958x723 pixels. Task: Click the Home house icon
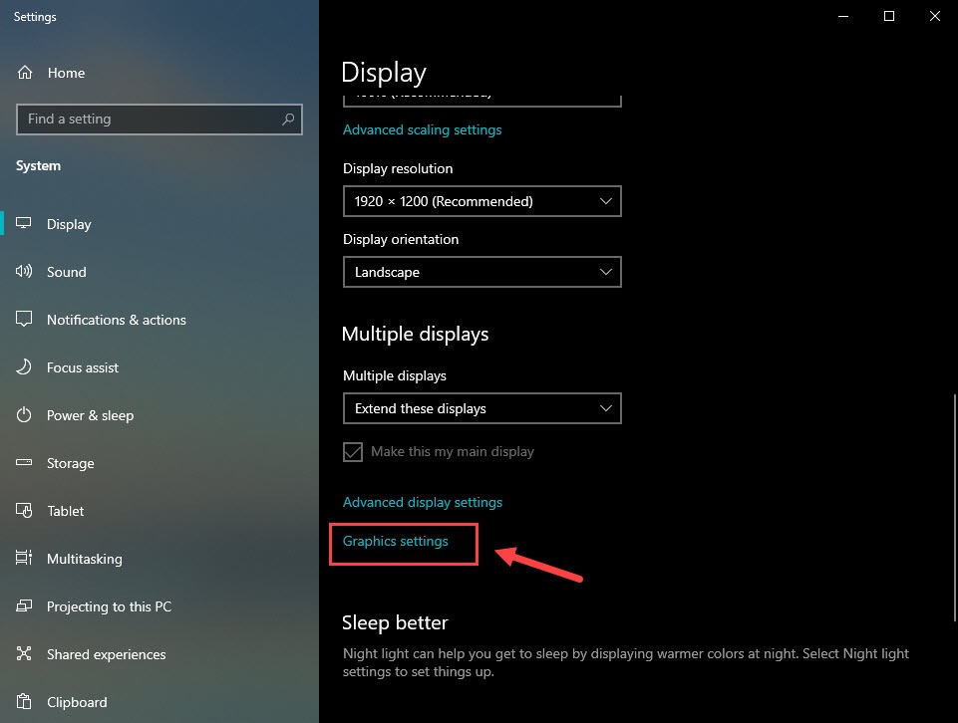[x=25, y=73]
